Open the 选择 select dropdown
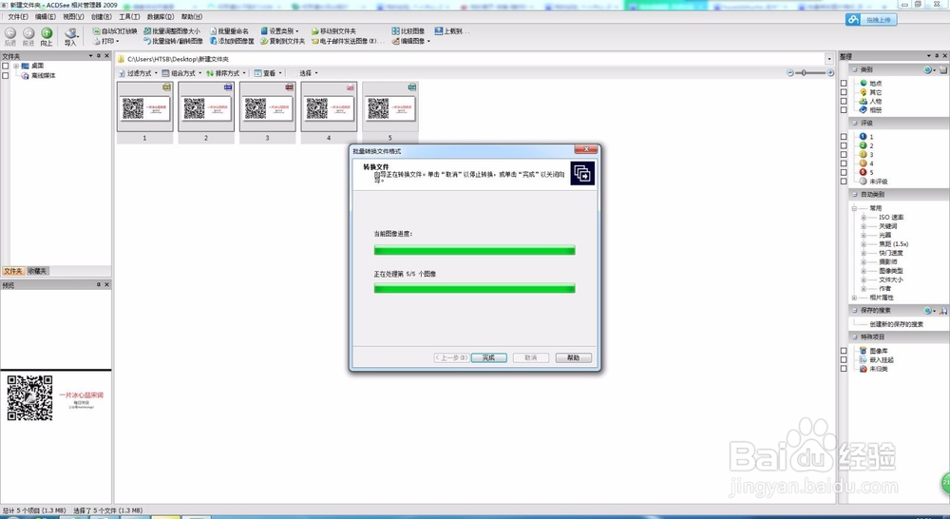 point(309,73)
